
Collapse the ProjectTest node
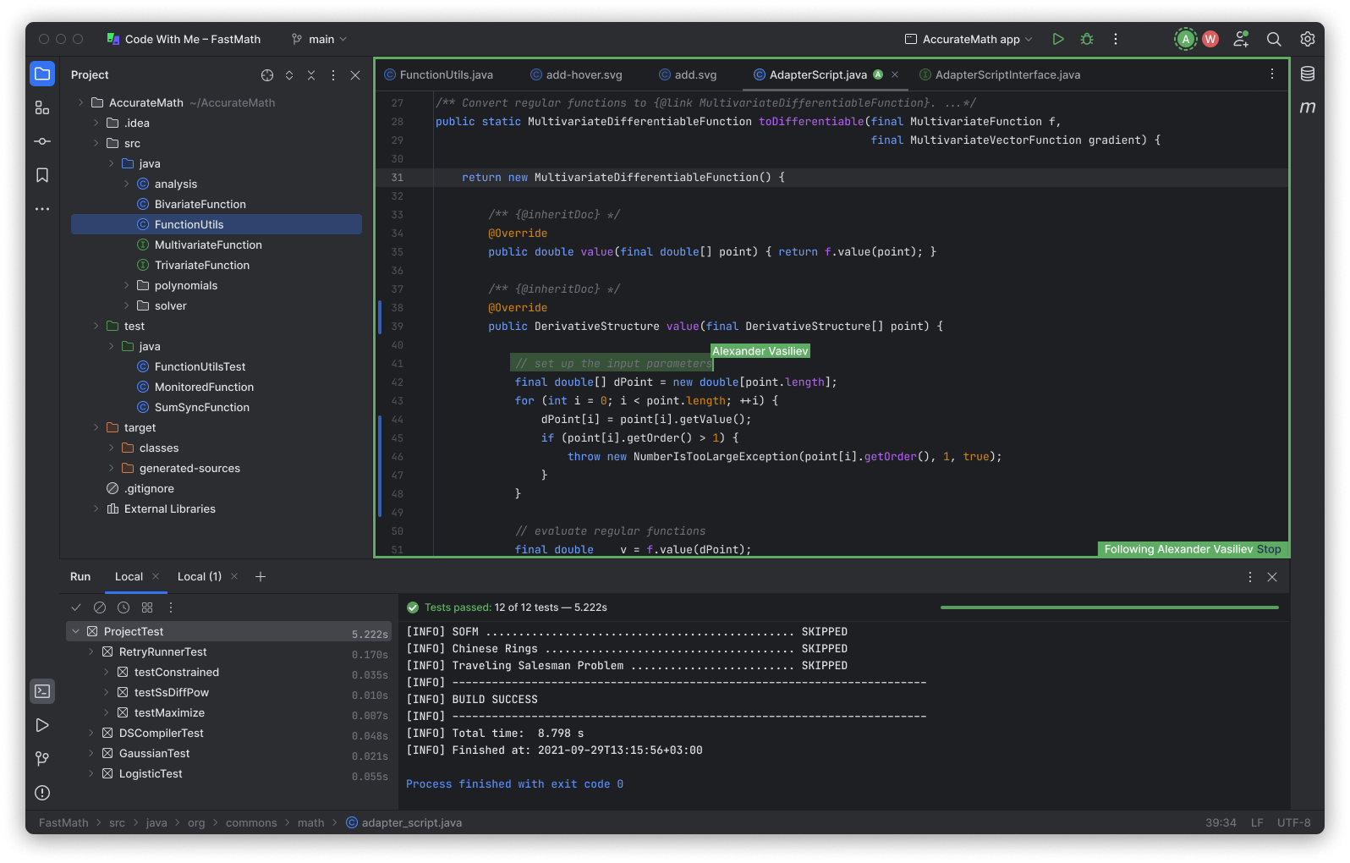76,631
